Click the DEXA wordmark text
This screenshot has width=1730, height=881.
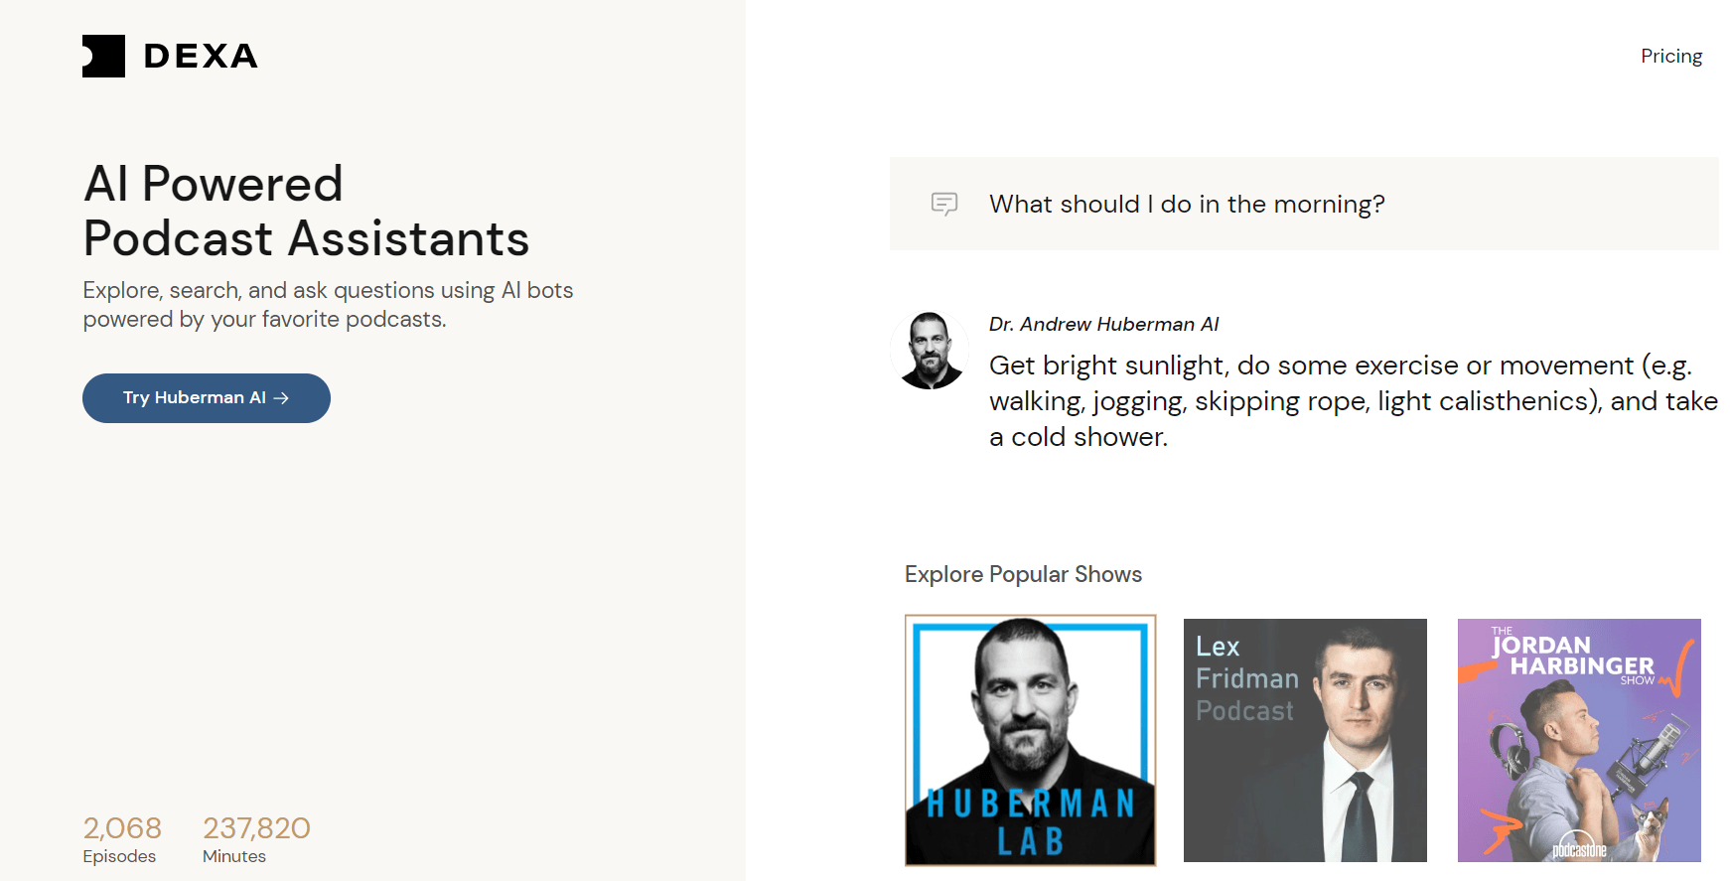tap(201, 57)
